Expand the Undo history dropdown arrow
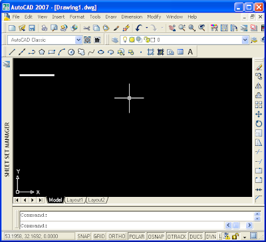Viewport: 266px width, 242px height. click(x=146, y=28)
